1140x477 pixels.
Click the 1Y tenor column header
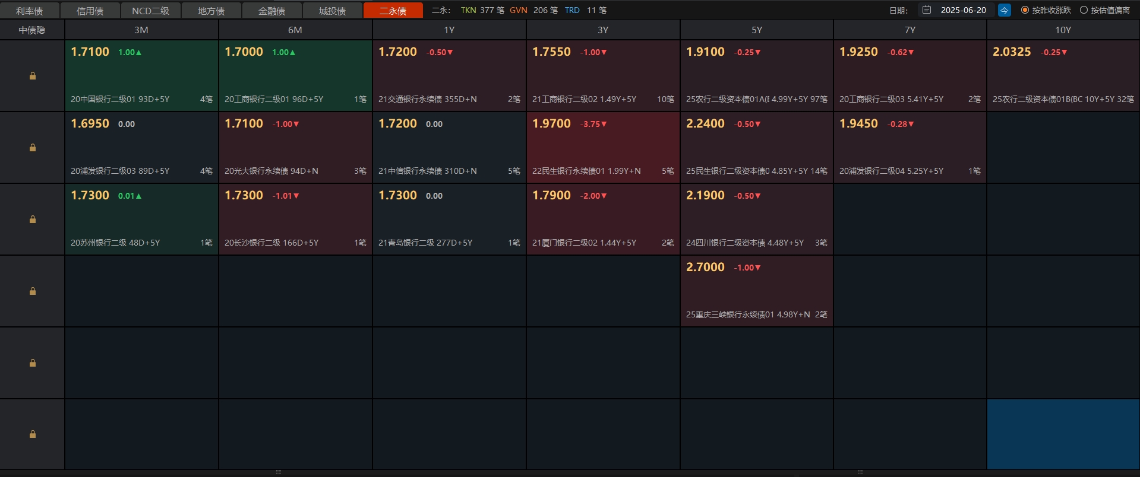[x=449, y=30]
